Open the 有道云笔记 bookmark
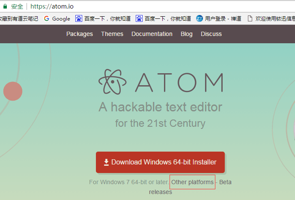 [19, 18]
